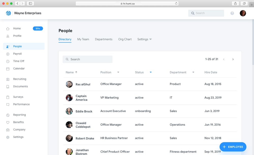Click the Humi logo icon

coord(8,13)
